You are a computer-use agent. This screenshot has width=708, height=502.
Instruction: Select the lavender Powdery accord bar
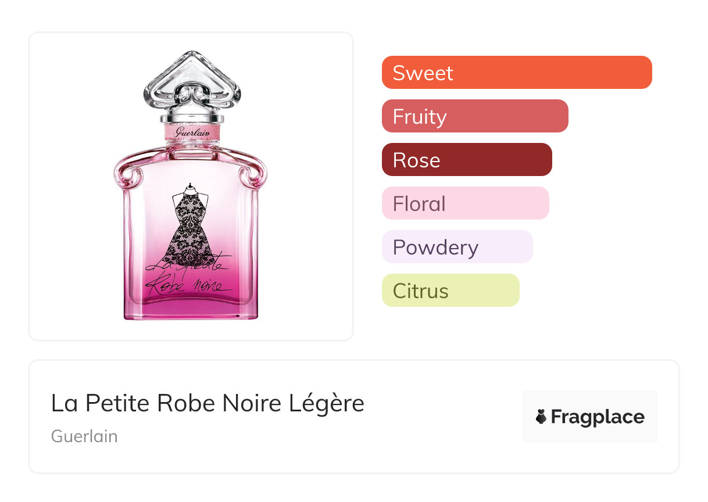click(457, 247)
